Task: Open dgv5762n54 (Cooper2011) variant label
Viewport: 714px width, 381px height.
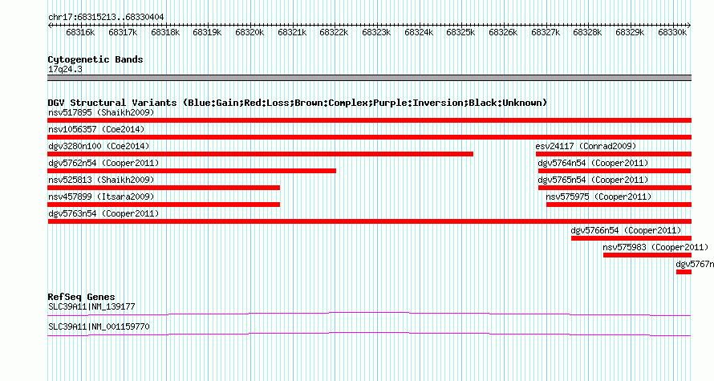Action: 103,163
